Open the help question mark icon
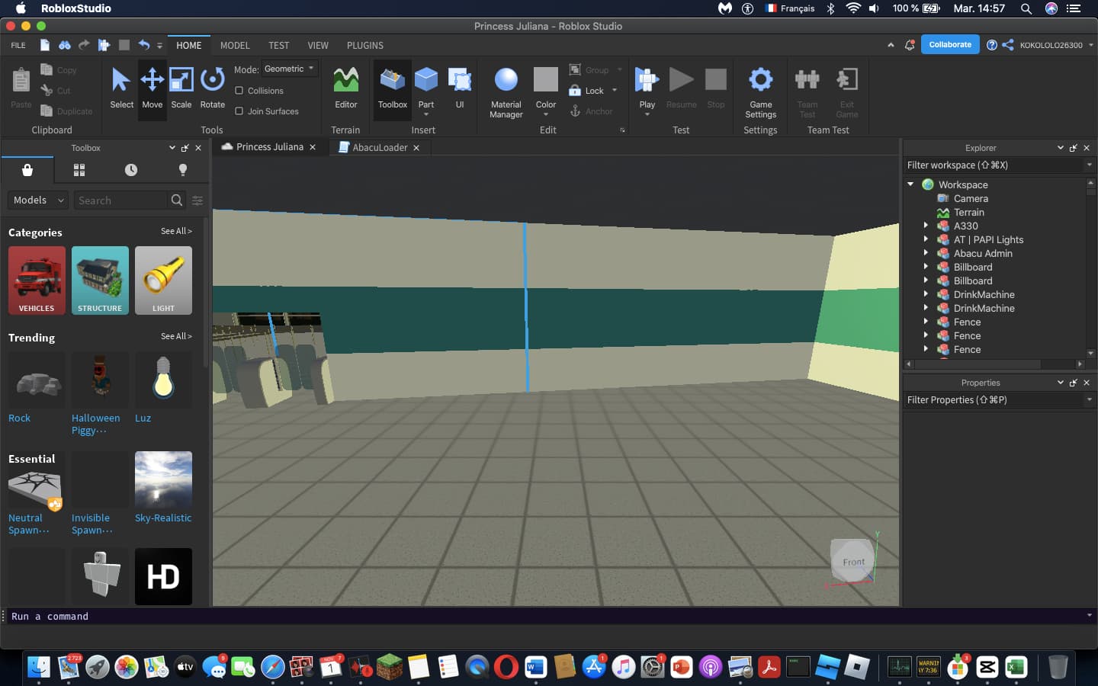This screenshot has height=686, width=1098. point(991,45)
